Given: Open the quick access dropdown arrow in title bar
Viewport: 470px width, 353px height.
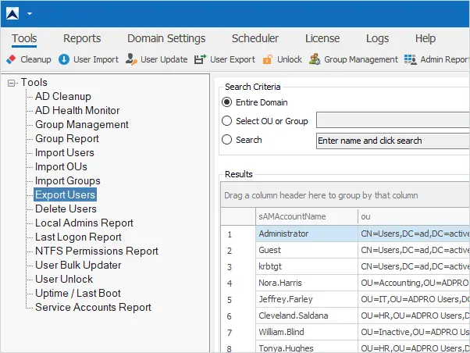Looking at the screenshot, I should 30,13.
